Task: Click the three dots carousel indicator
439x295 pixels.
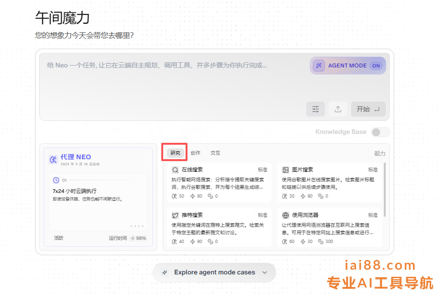Action: (x=137, y=226)
